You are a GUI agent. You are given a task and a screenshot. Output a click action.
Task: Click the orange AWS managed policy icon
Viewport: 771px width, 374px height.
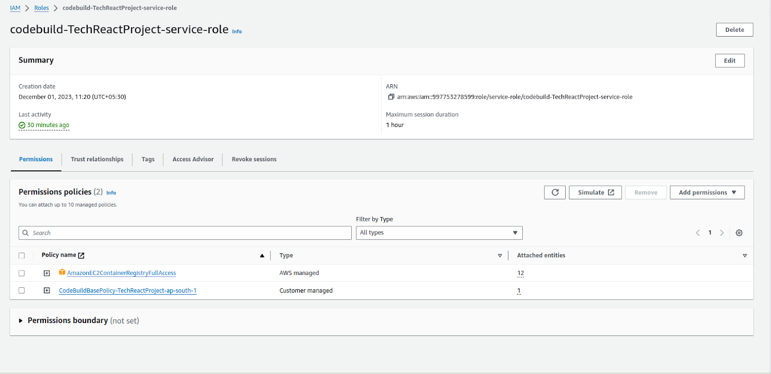click(62, 272)
